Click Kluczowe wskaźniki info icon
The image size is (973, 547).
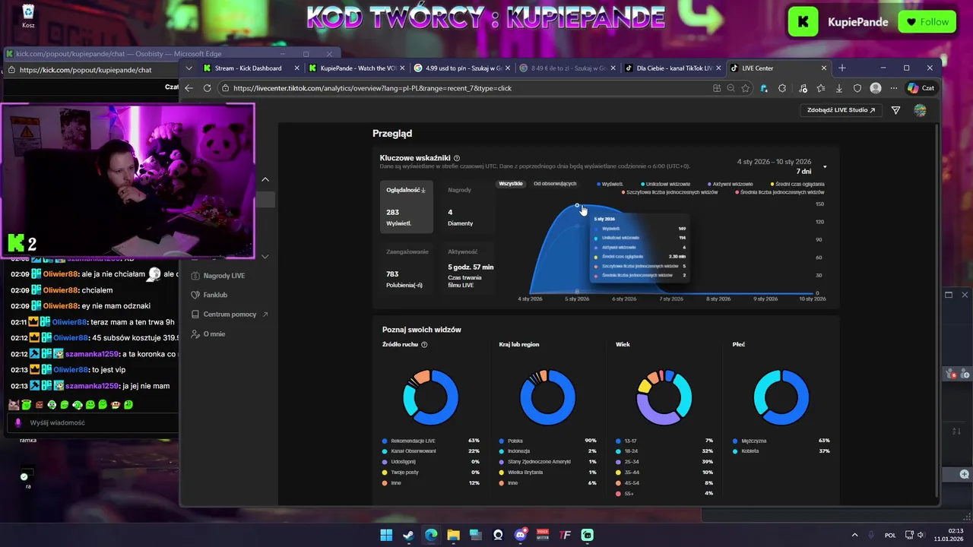[x=457, y=158]
